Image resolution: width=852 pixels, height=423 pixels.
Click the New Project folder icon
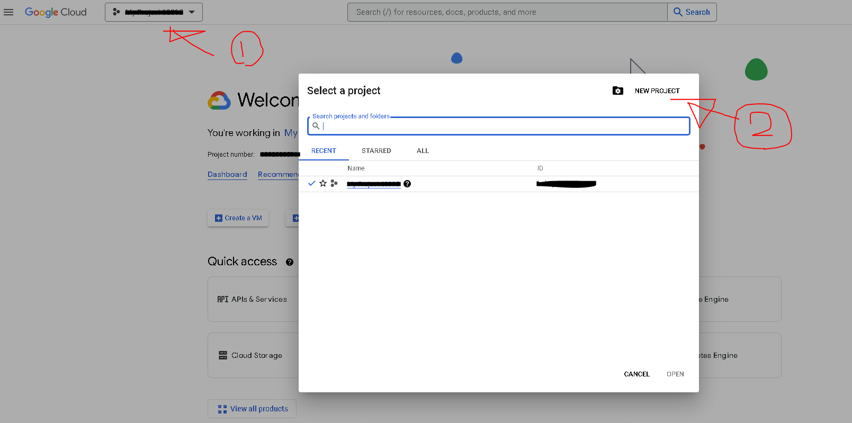click(618, 91)
